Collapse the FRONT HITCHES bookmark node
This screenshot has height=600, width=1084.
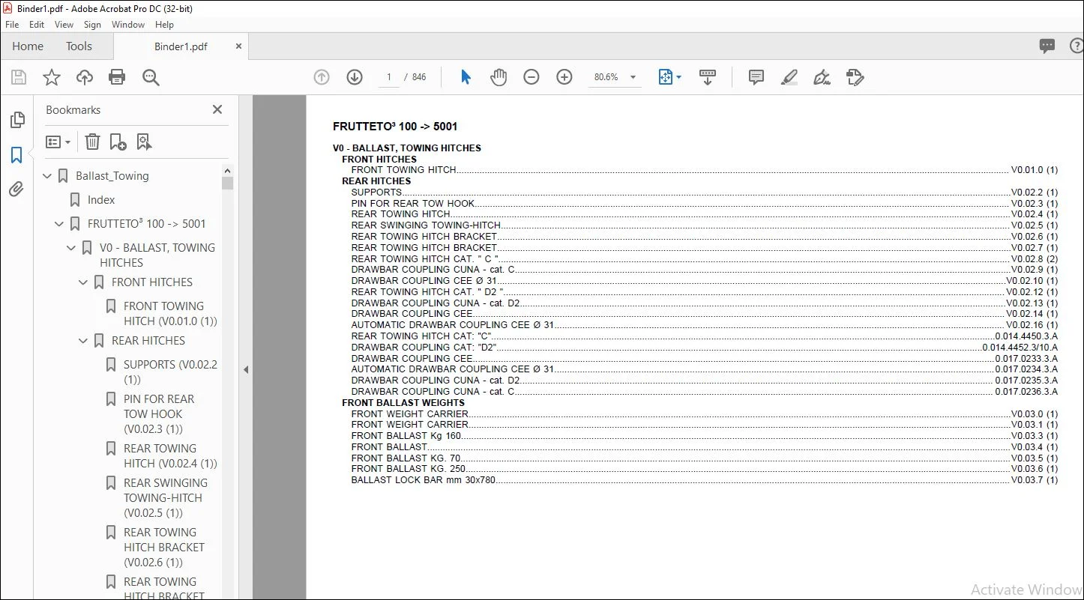83,282
